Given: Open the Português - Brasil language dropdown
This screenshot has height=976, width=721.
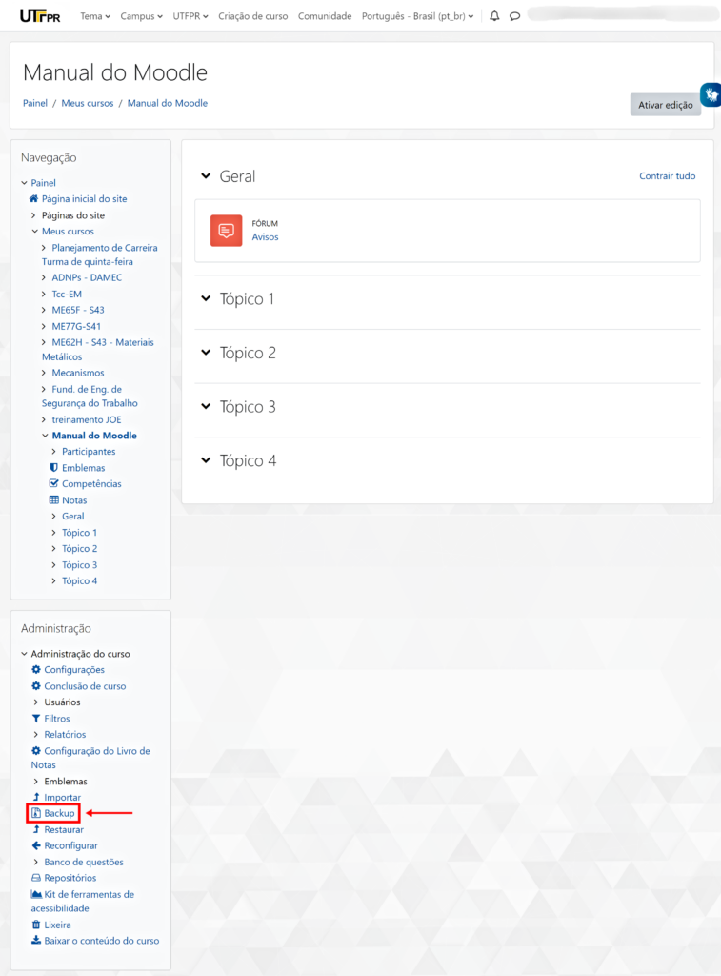Looking at the screenshot, I should click(x=417, y=16).
